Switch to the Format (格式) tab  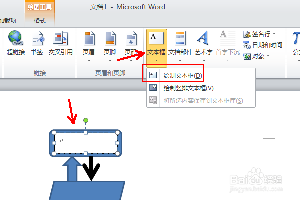click(x=40, y=20)
